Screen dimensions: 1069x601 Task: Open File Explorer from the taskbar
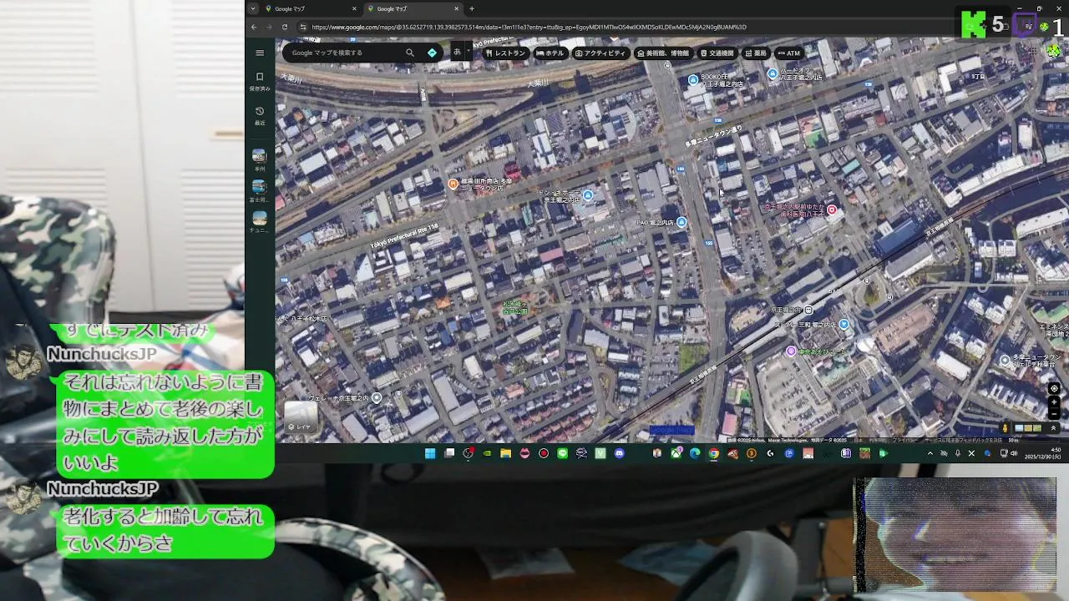(x=505, y=453)
